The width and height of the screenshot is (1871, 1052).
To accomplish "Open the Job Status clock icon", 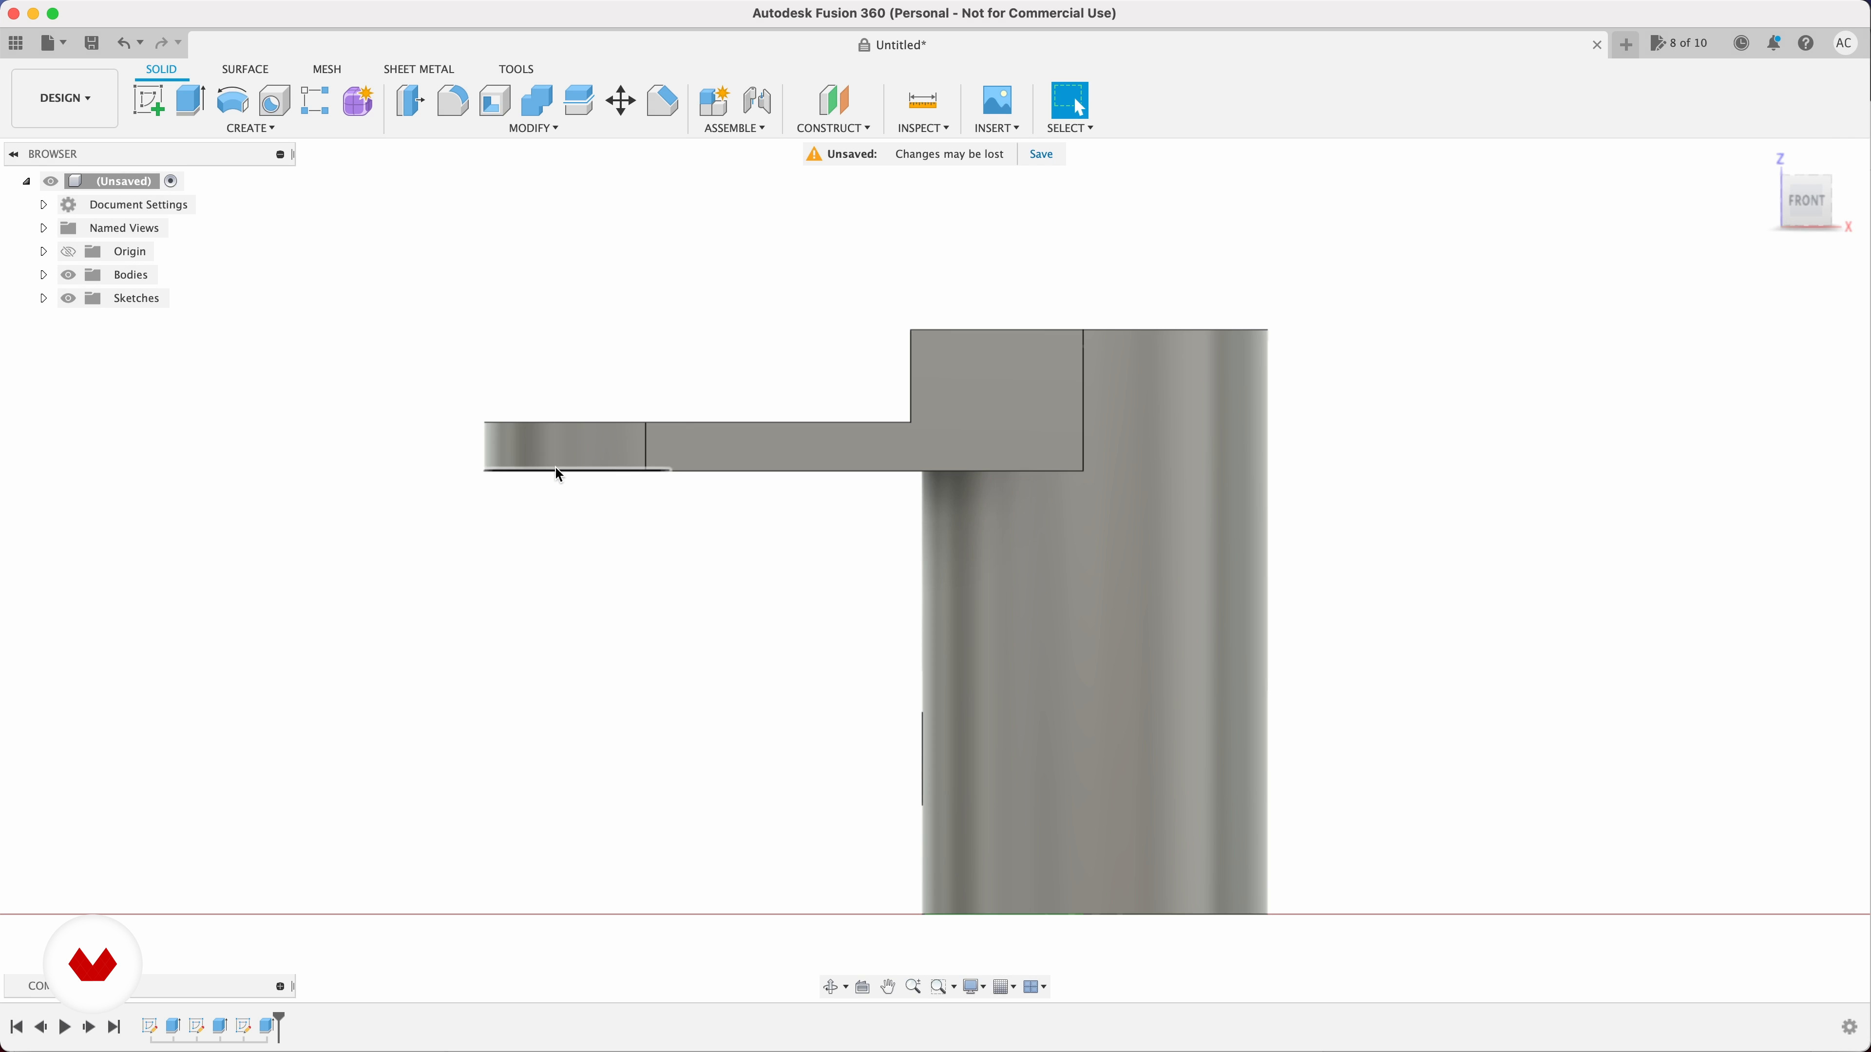I will pyautogui.click(x=1742, y=43).
